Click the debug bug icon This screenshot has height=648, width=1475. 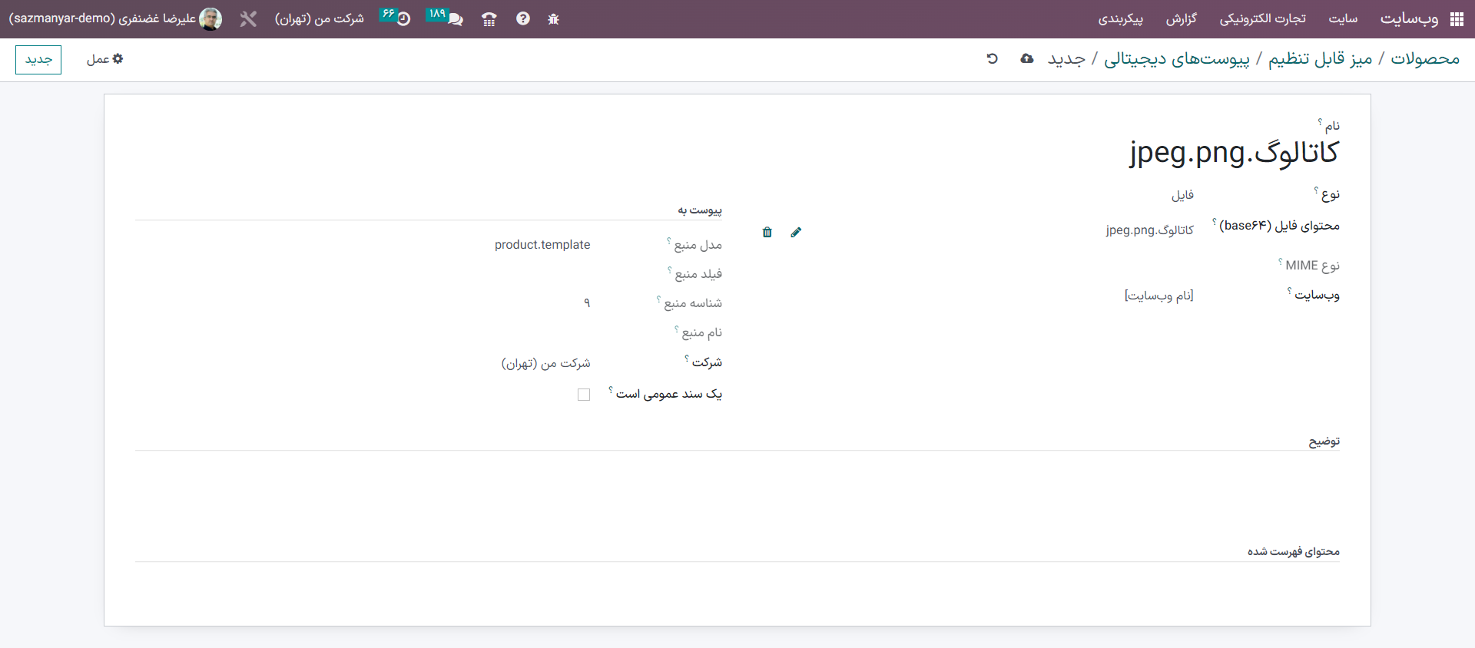click(x=553, y=19)
